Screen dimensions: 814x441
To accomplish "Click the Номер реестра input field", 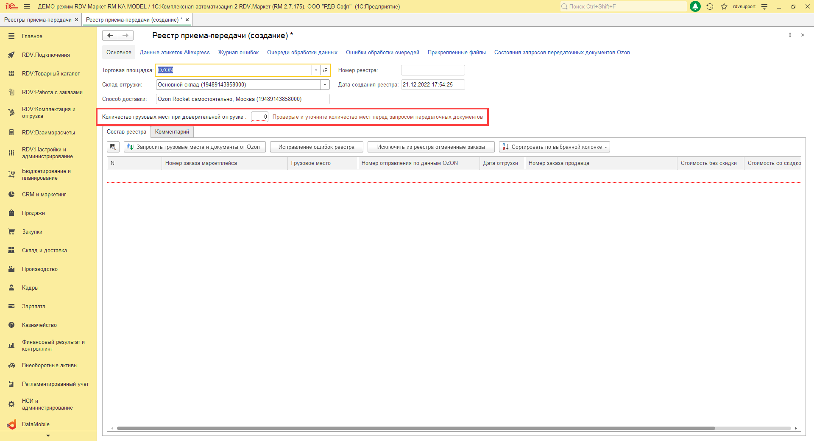I will 432,70.
